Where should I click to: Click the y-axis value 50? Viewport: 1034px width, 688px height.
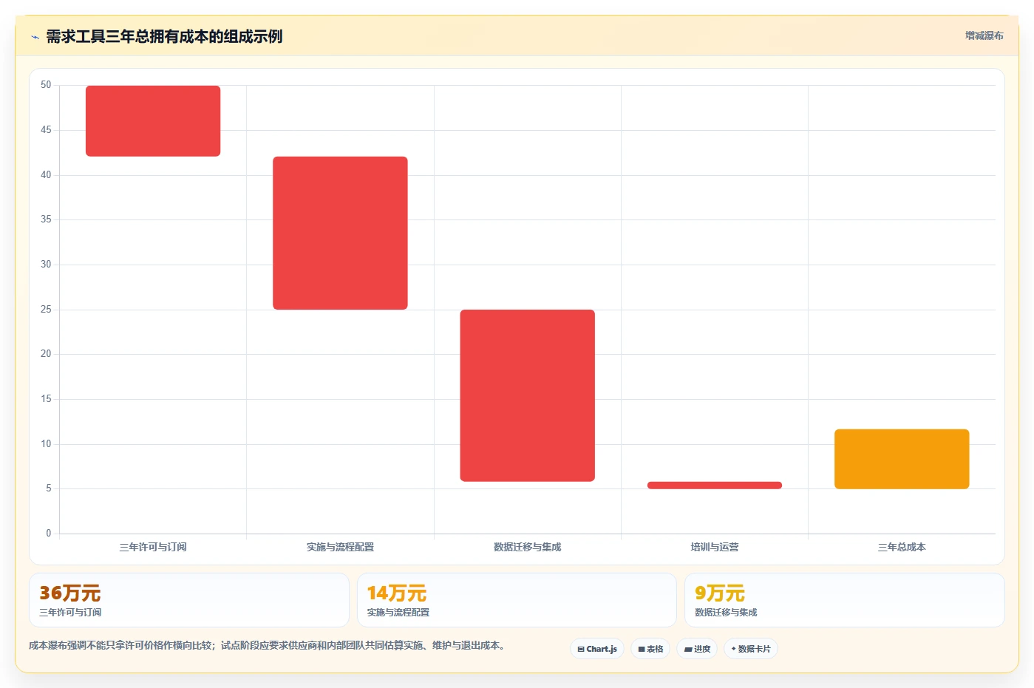tap(46, 85)
